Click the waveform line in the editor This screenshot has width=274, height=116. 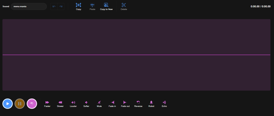(x=136, y=55)
